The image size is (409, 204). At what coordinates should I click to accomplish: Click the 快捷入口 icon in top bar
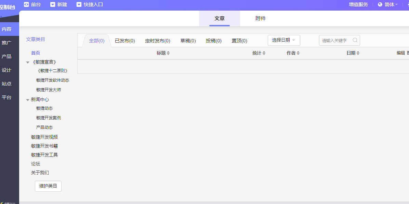click(79, 4)
